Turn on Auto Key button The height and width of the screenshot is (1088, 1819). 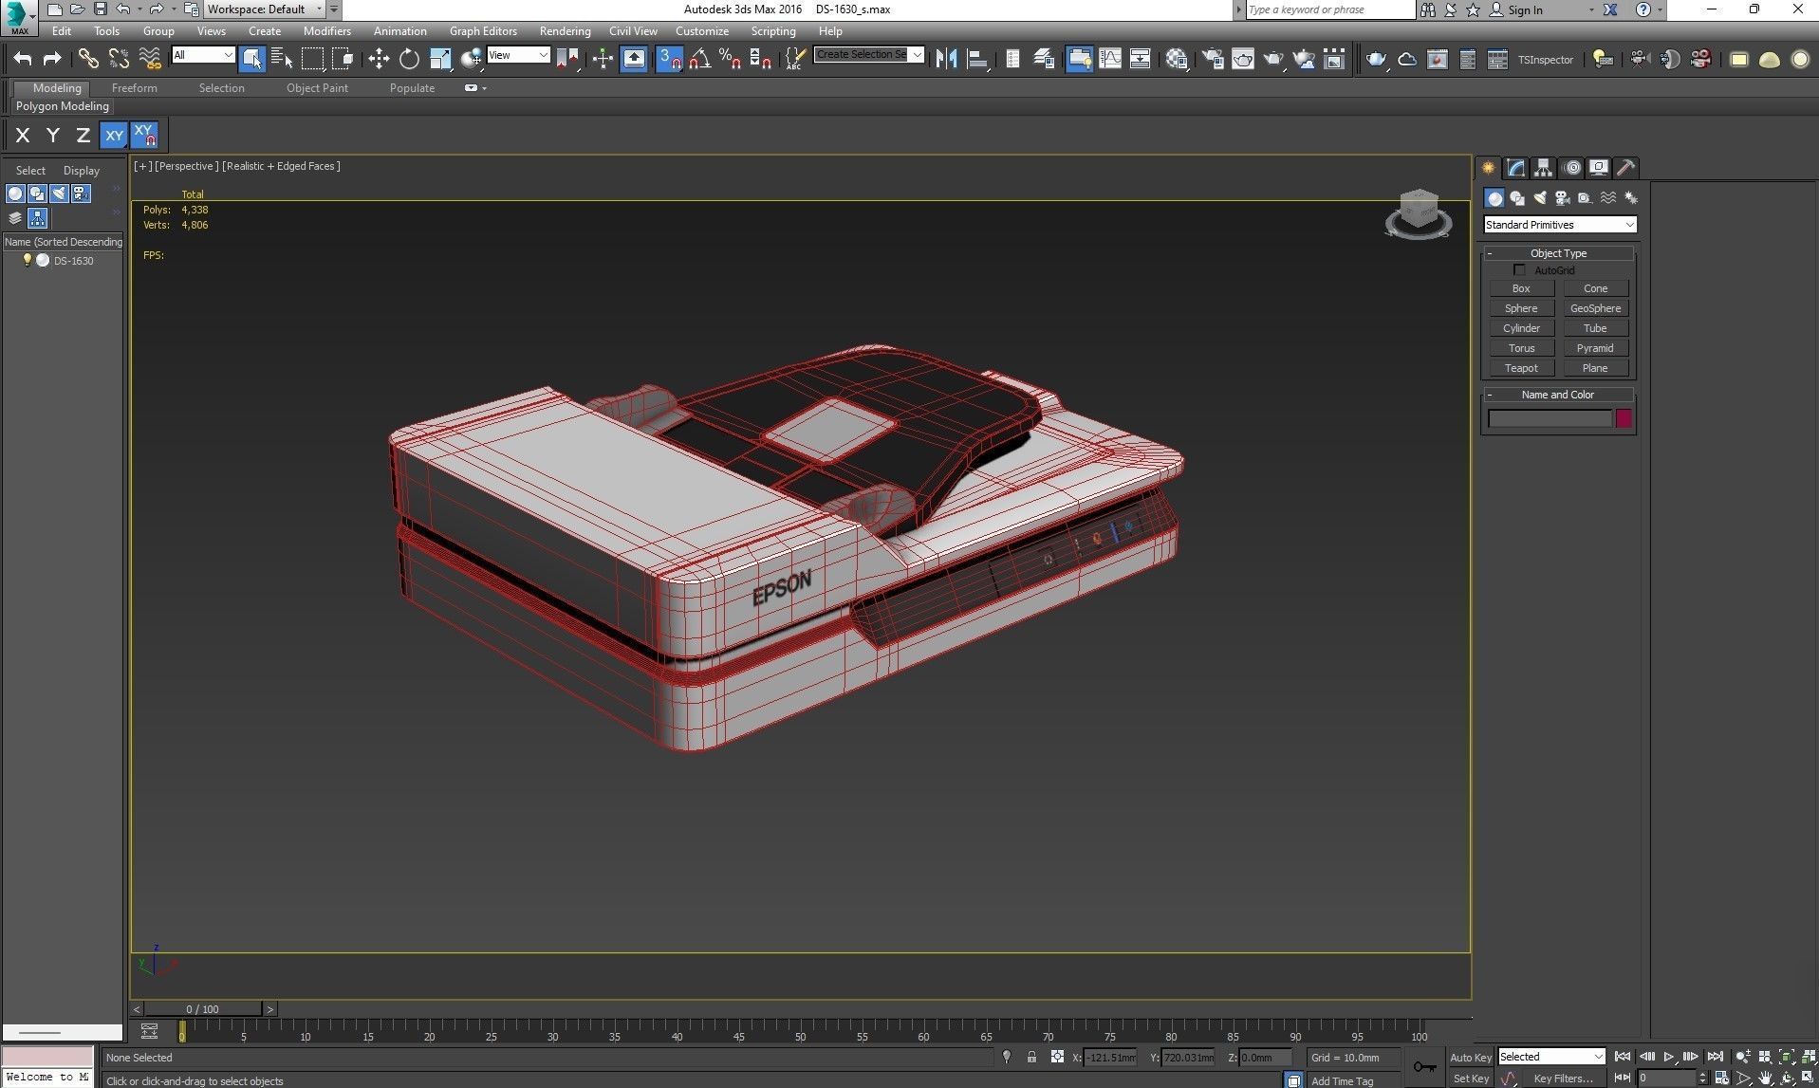click(x=1470, y=1057)
